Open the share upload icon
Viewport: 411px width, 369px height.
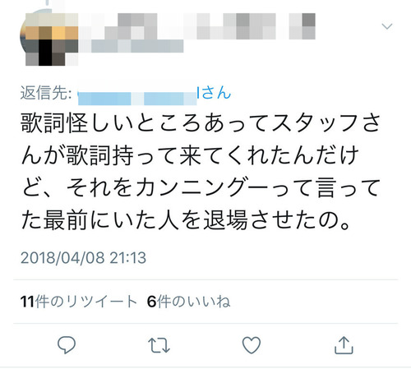point(344,345)
